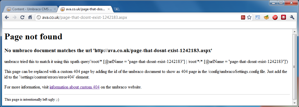Viewport: 299px width, 107px height.
Task: Switch to Content - Umbraco CMS tab
Action: (31, 9)
